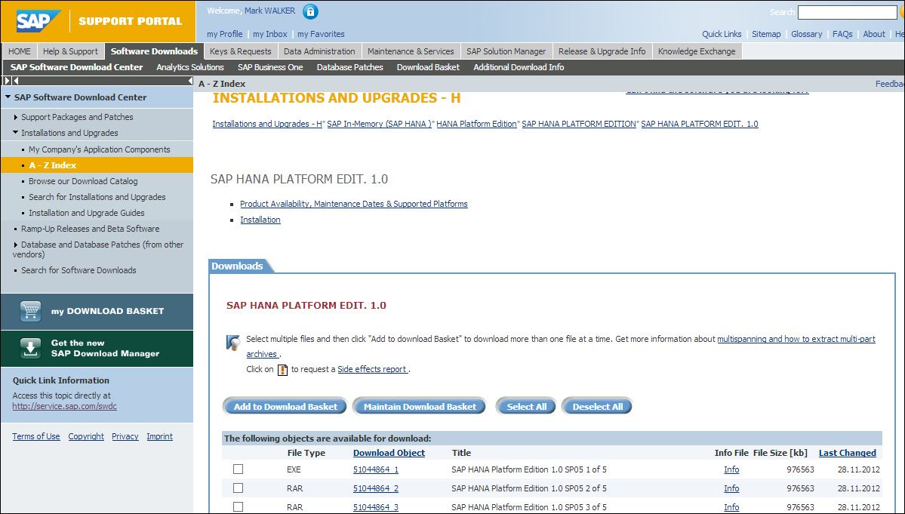
Task: Open Additional Download Info
Action: tap(519, 67)
